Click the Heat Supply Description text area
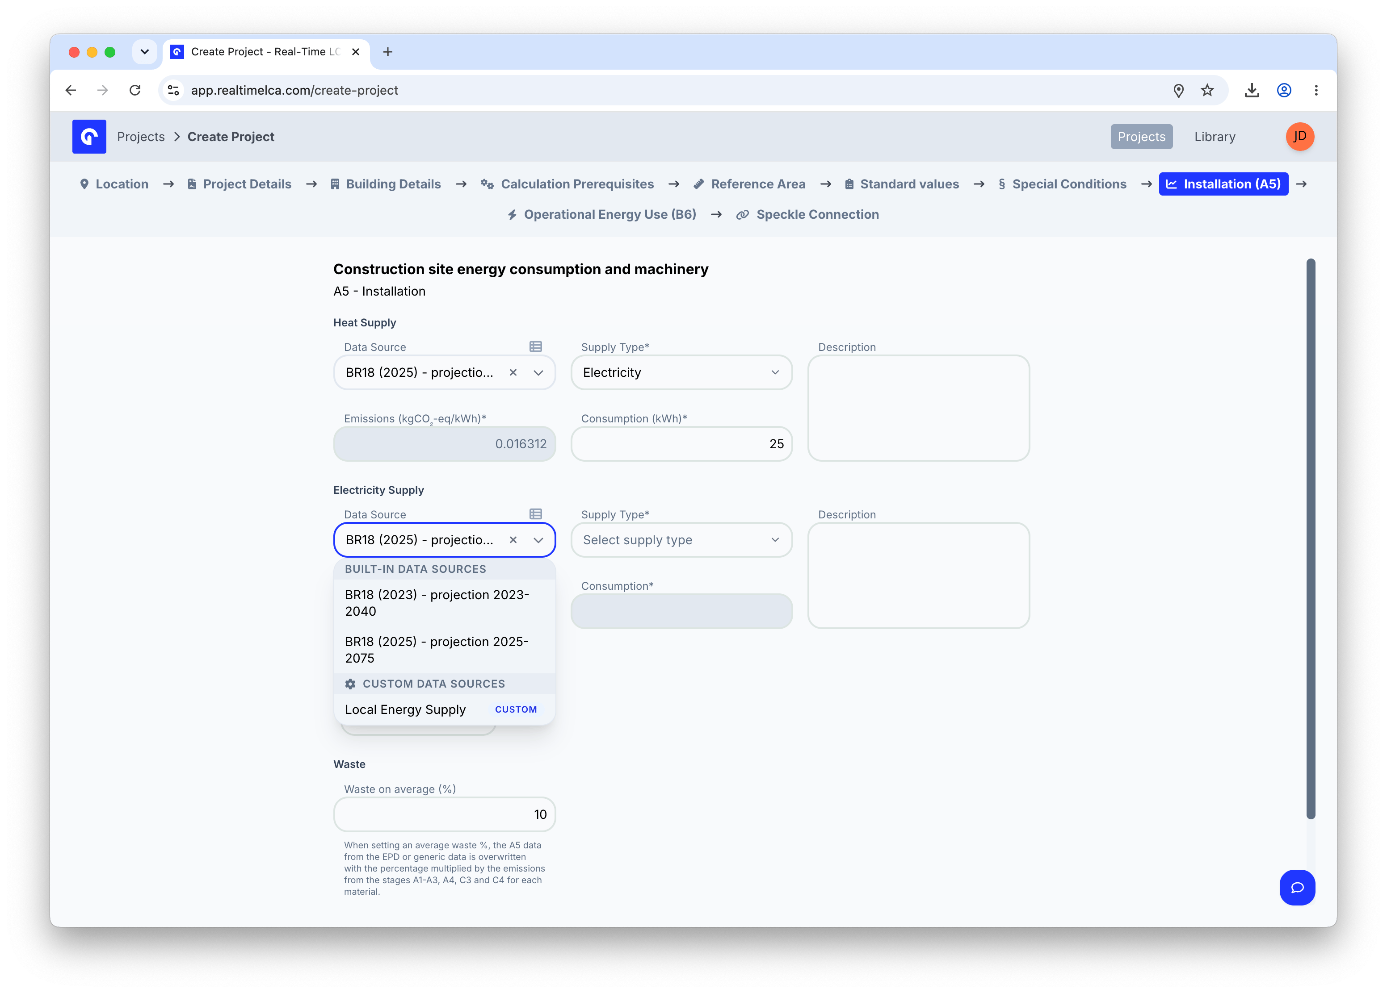This screenshot has height=993, width=1387. coord(919,408)
